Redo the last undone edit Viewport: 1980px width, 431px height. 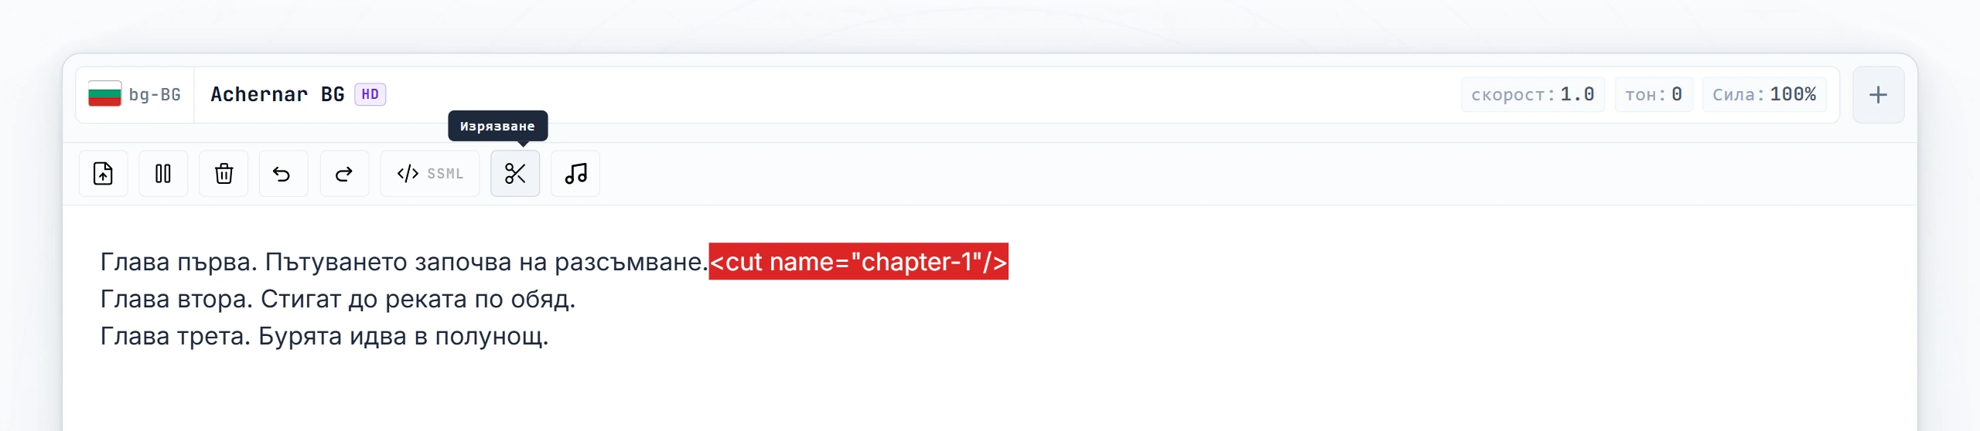[344, 174]
